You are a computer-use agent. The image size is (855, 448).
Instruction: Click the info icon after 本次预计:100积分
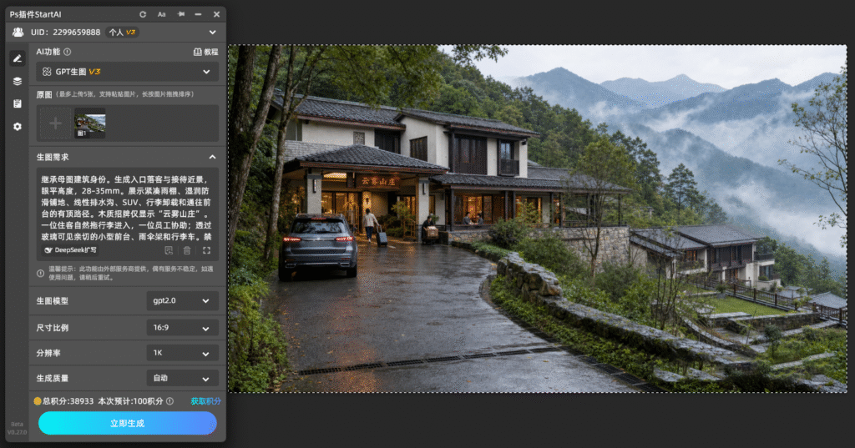pos(170,401)
